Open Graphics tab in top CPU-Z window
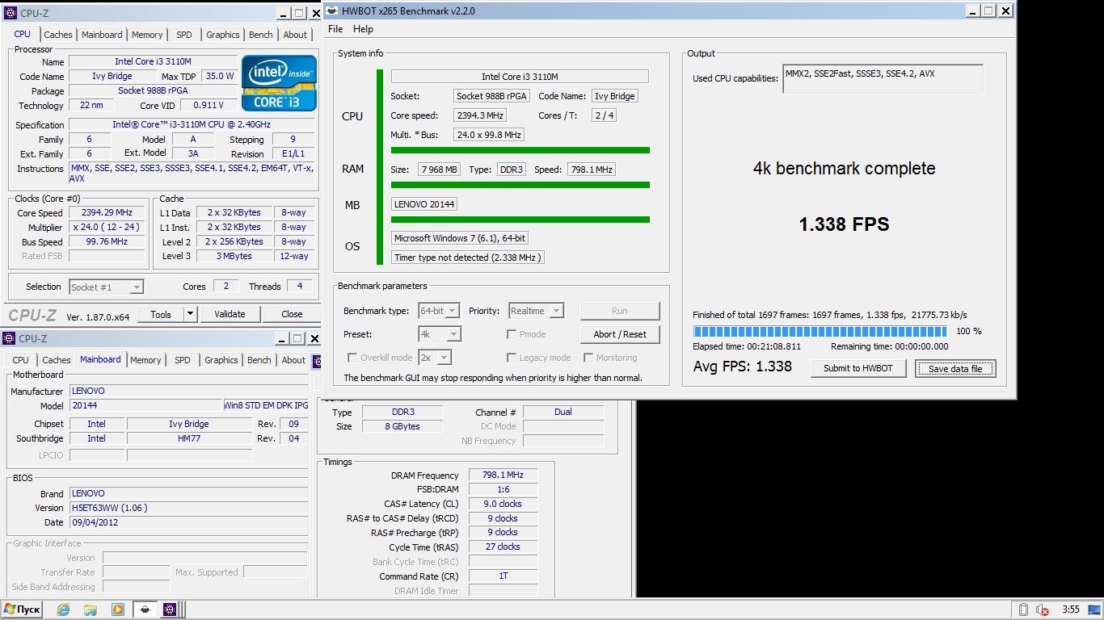The width and height of the screenshot is (1104, 620). pyautogui.click(x=223, y=35)
